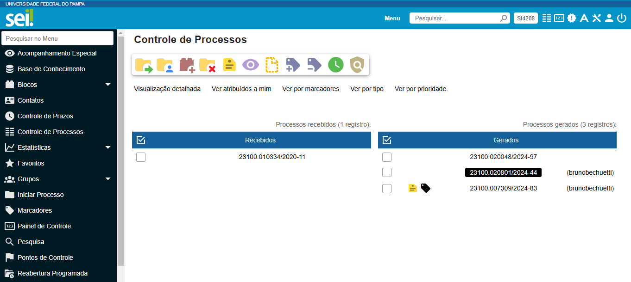
Task: Expand the Blocos submenu arrow
Action: (108, 85)
